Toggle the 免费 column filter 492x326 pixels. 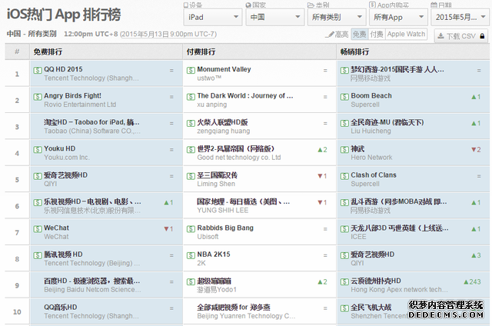359,34
